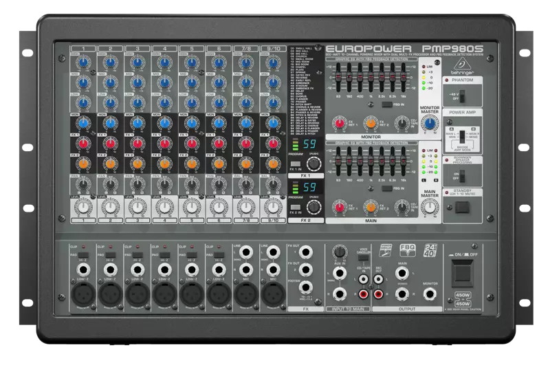Image resolution: width=550 pixels, height=365 pixels.
Task: Click the Main EQ 6.3k fader
Action: (393, 161)
